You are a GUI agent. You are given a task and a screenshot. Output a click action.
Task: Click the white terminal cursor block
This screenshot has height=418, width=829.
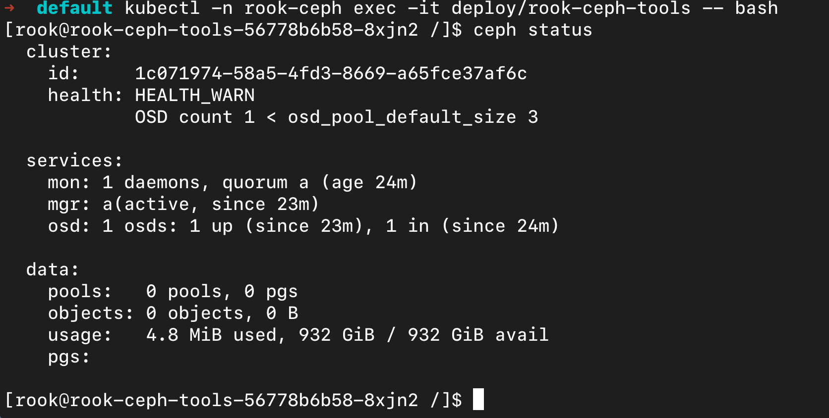(x=478, y=399)
